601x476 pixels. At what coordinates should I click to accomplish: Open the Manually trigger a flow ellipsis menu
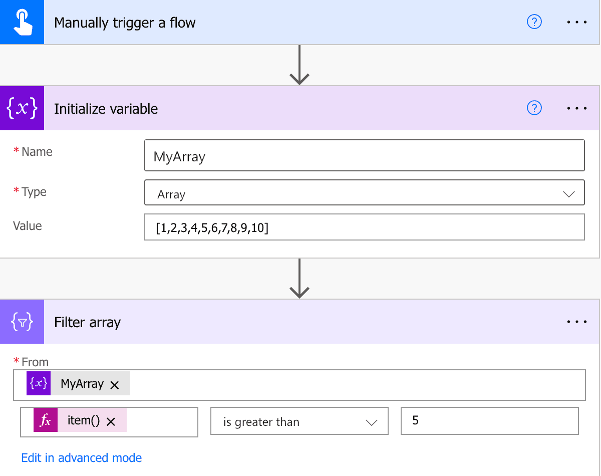pos(576,22)
